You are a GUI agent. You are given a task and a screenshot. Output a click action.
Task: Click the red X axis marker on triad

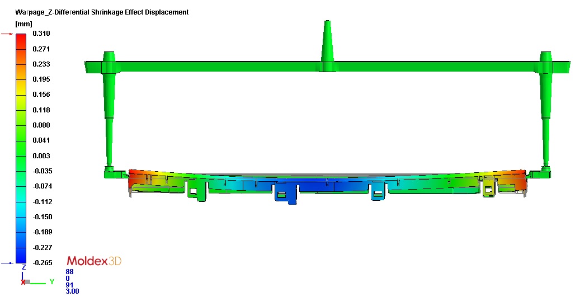pyautogui.click(x=23, y=282)
